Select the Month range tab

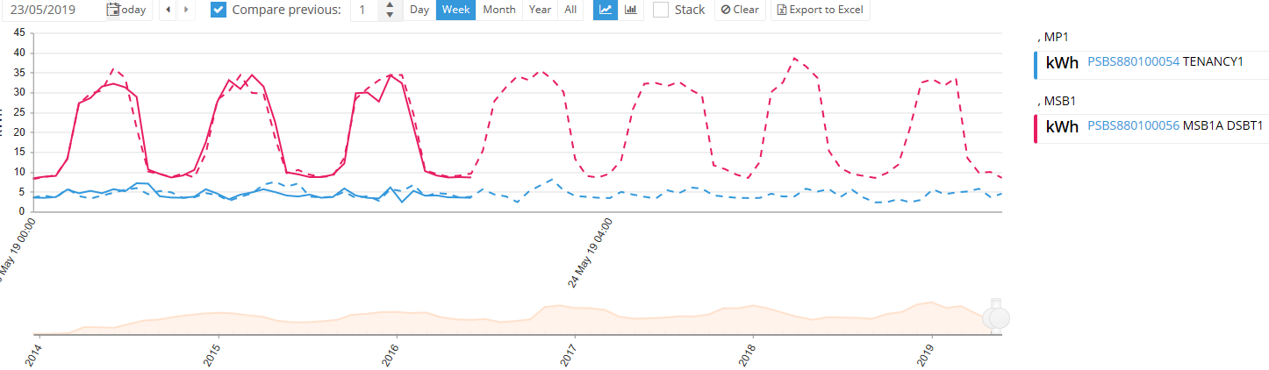click(x=499, y=10)
